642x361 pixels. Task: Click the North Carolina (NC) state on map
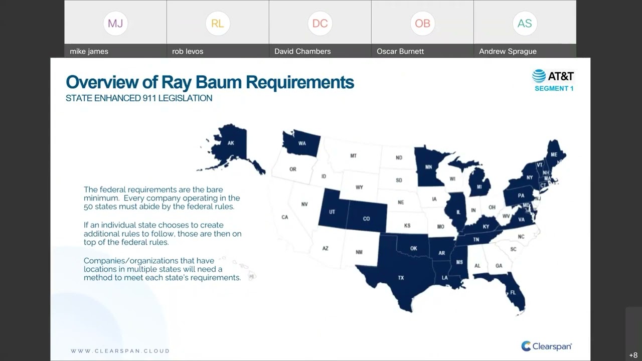521,237
